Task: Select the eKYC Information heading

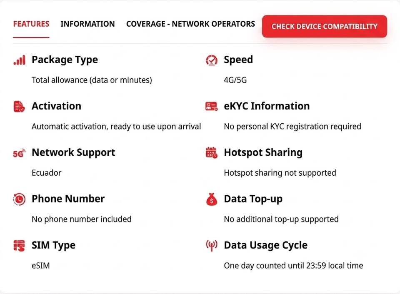Action: tap(267, 106)
